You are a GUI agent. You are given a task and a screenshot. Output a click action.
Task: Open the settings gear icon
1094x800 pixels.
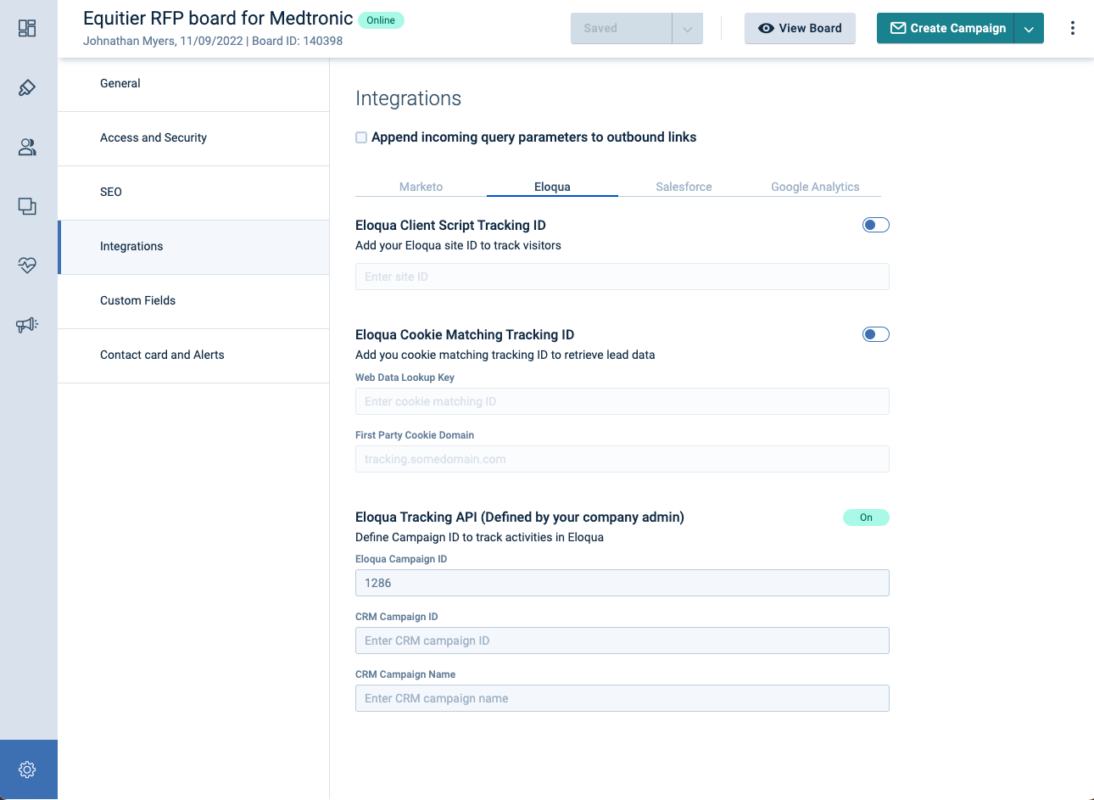point(27,769)
